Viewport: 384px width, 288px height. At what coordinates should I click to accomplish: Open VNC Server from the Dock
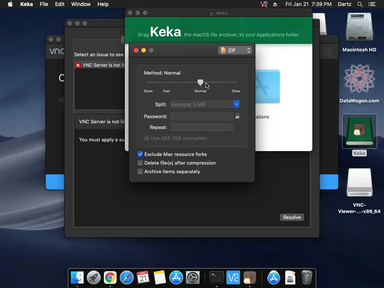tap(233, 278)
